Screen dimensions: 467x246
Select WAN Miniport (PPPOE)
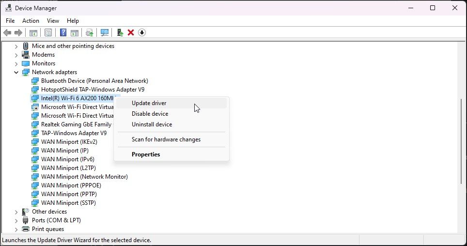(x=71, y=185)
